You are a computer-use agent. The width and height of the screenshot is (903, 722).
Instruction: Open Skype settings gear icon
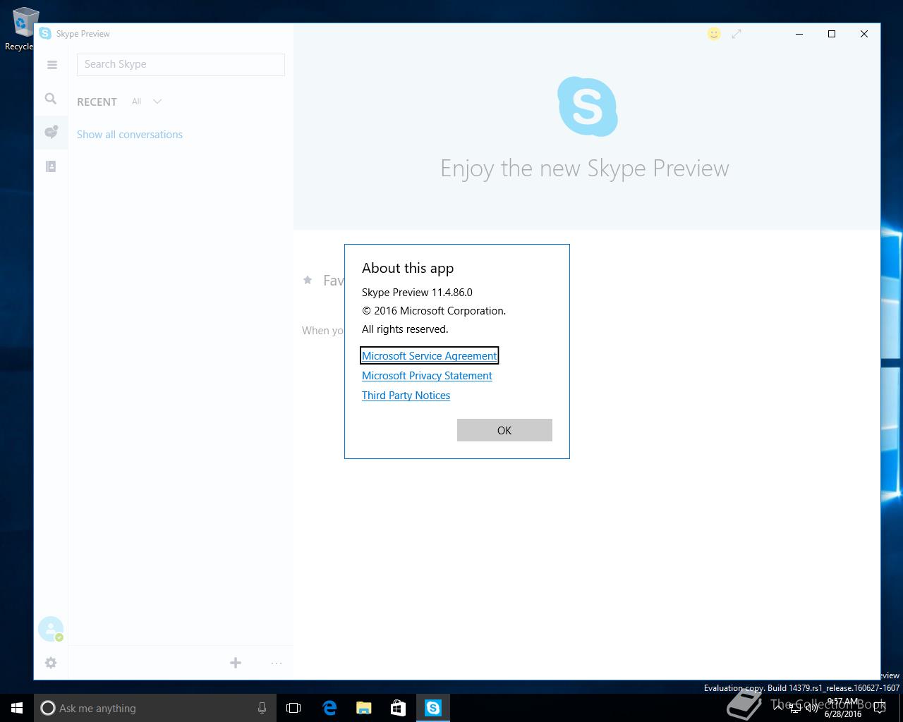click(x=51, y=663)
